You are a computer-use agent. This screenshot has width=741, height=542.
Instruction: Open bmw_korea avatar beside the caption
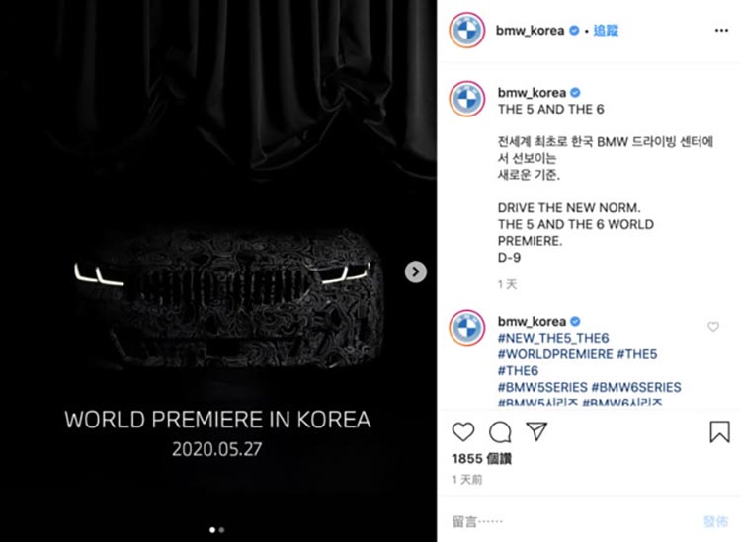coord(467,99)
